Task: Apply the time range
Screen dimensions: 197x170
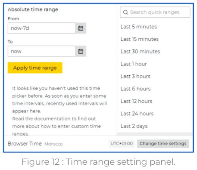Action: [x=35, y=68]
